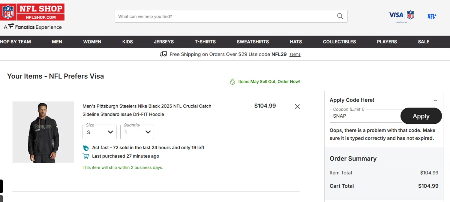Click the Fanatics Experience logo text
This screenshot has height=202, width=450.
(33, 27)
